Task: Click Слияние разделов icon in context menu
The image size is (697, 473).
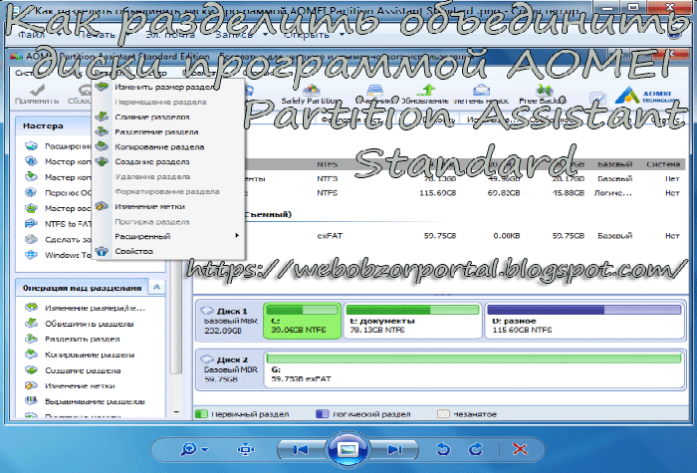Action: pos(102,117)
